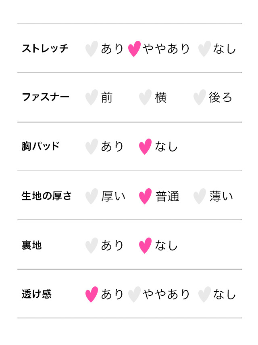The image size is (258, 345).
Task: Select the heart for 透け感 ややあり
Action: point(134,295)
